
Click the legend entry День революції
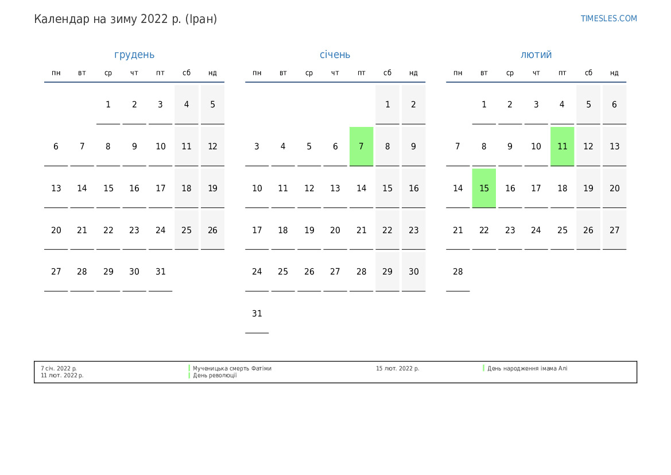(215, 376)
